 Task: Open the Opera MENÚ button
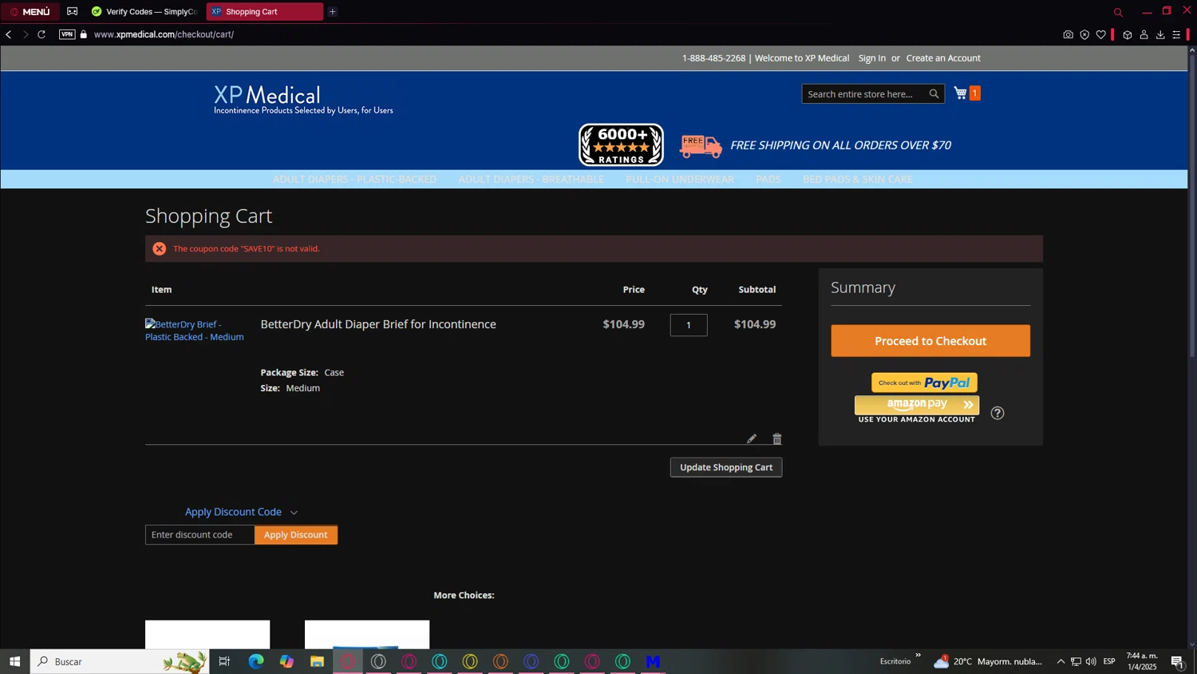click(x=30, y=11)
